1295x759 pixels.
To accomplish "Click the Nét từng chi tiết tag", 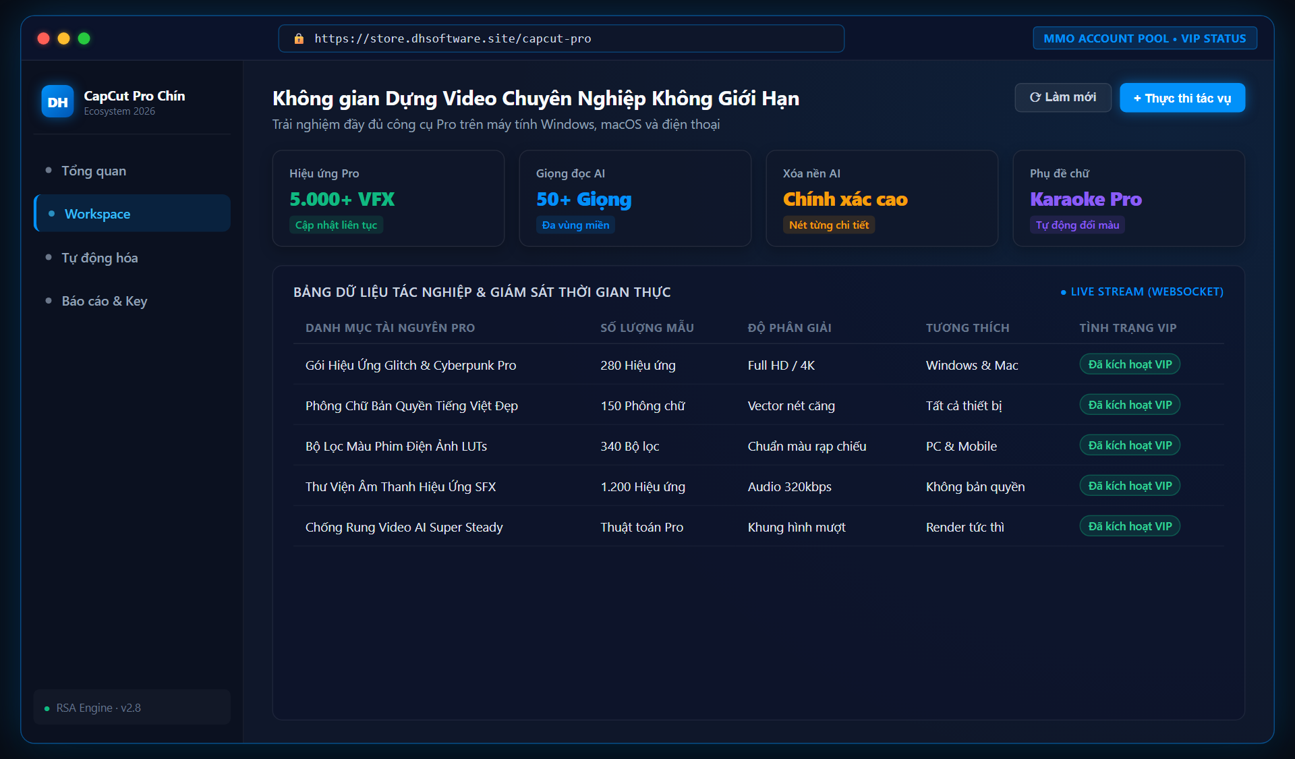I will tap(829, 225).
